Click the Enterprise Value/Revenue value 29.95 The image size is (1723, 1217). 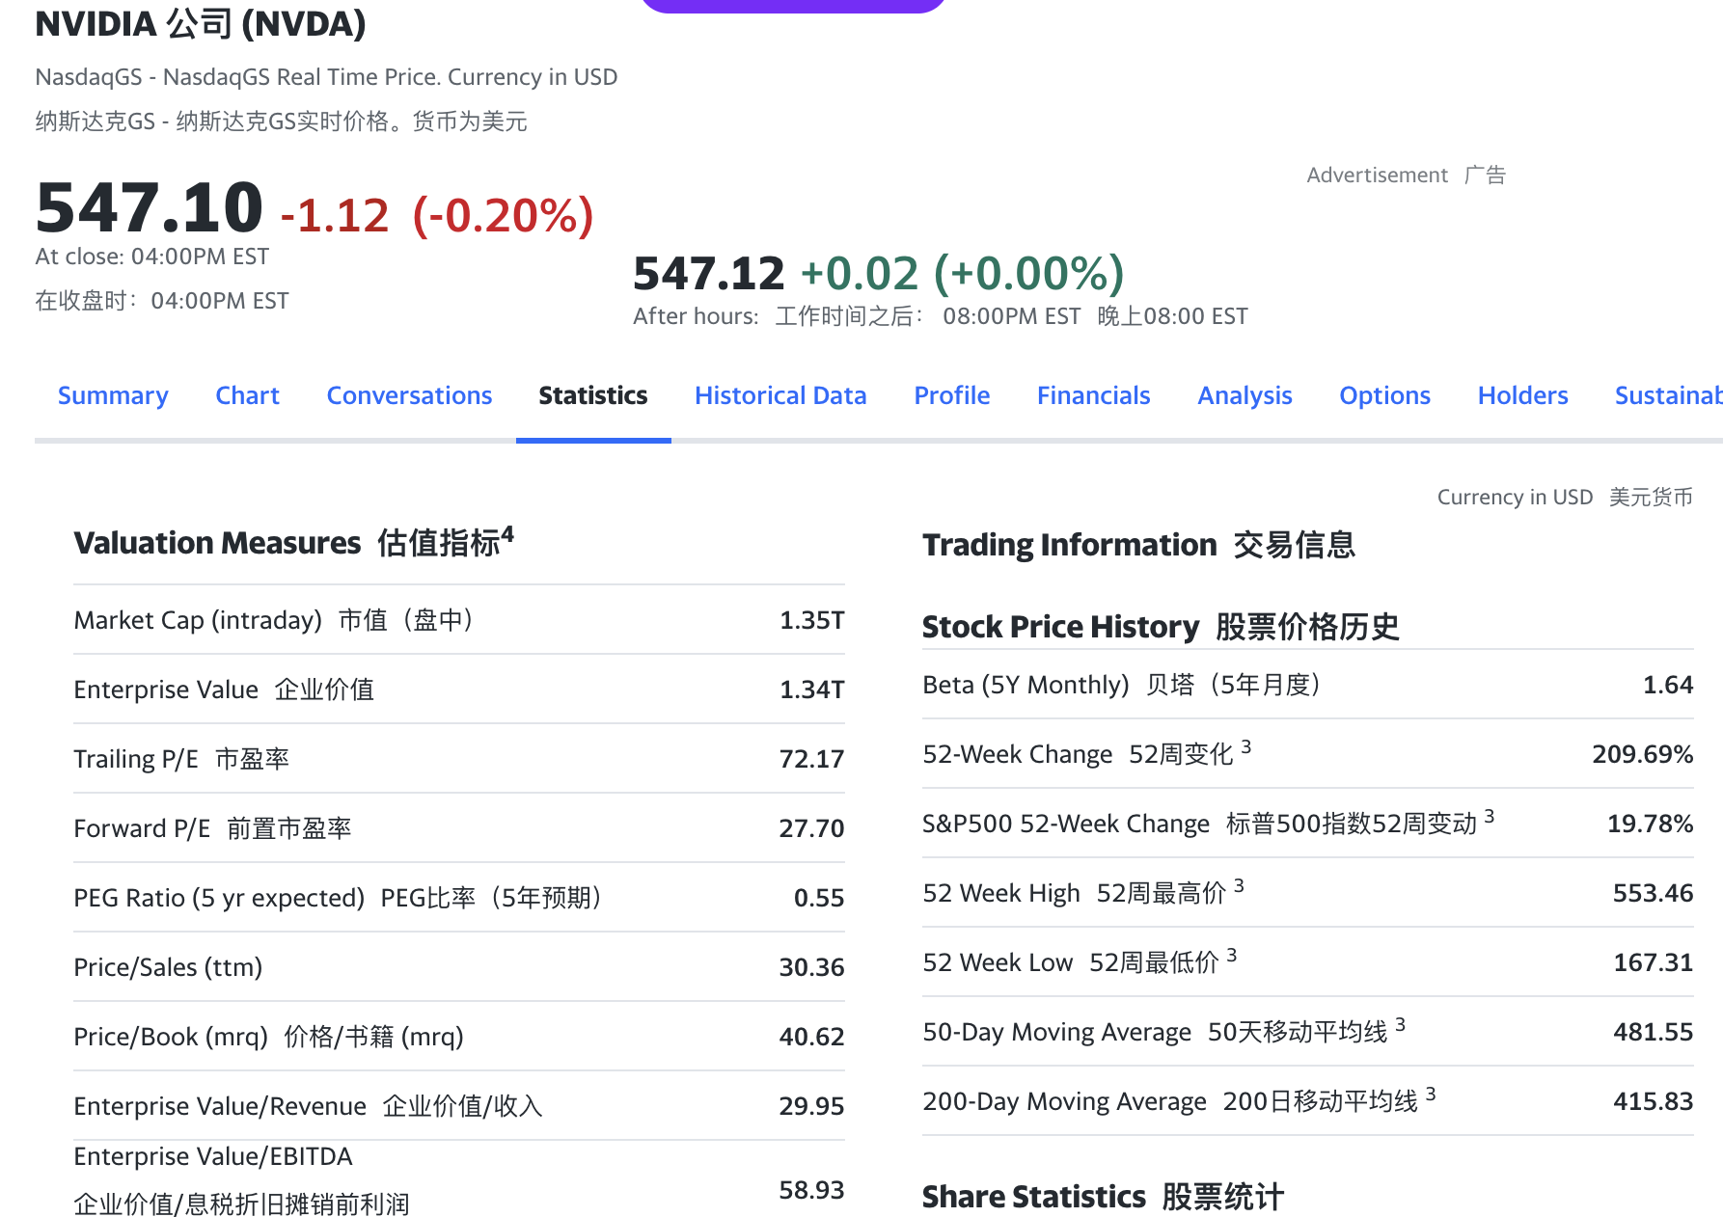pos(811,1106)
